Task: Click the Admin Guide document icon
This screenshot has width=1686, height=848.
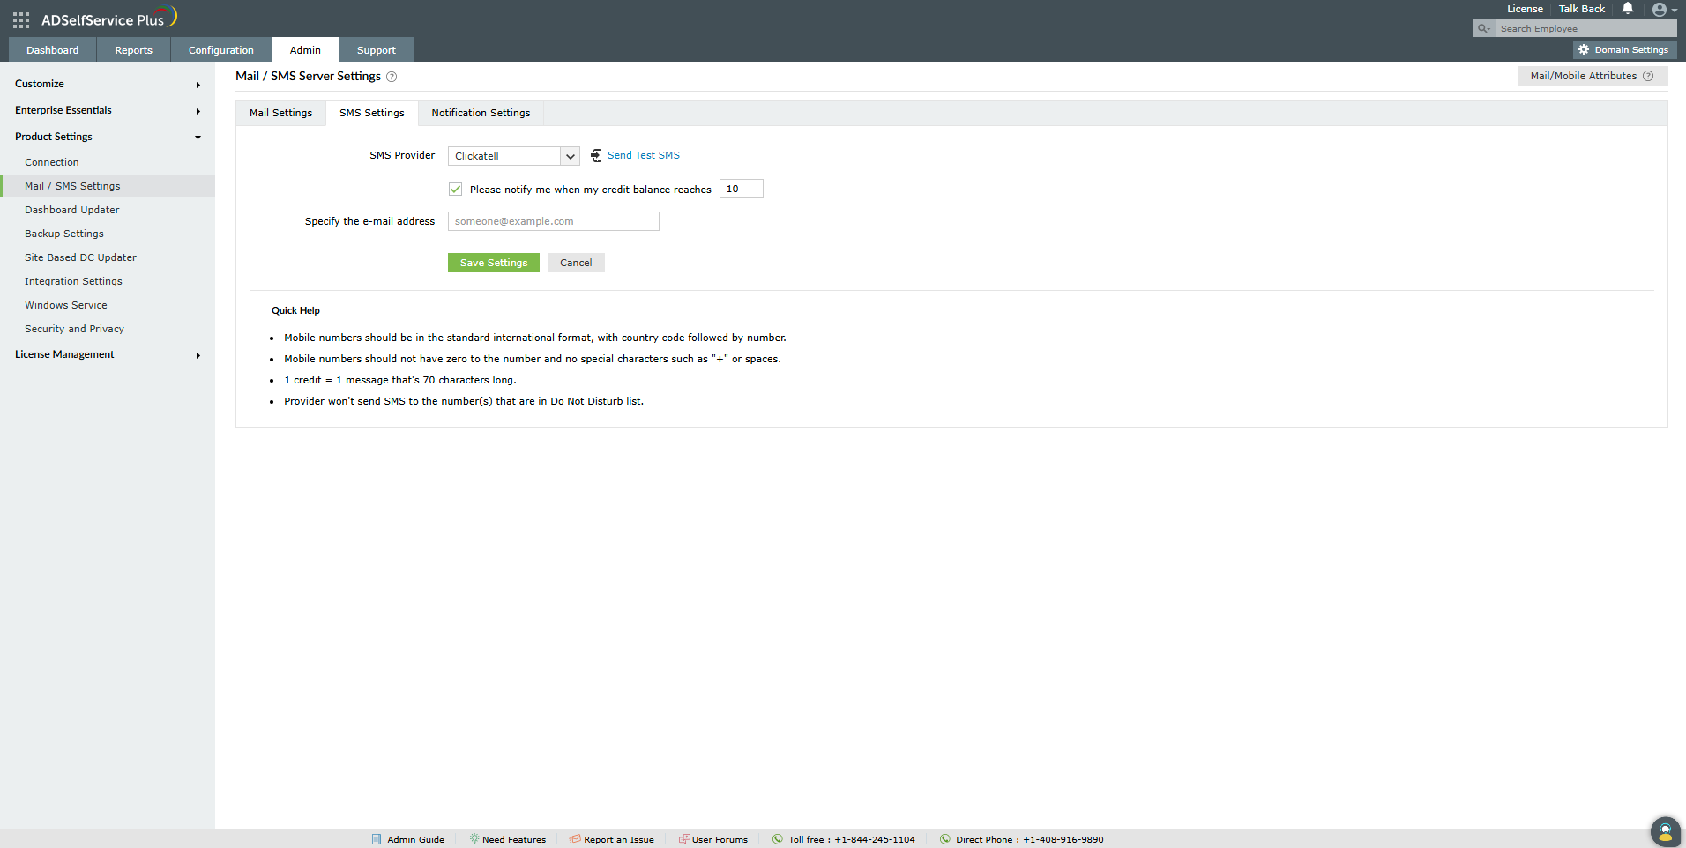Action: click(x=377, y=839)
